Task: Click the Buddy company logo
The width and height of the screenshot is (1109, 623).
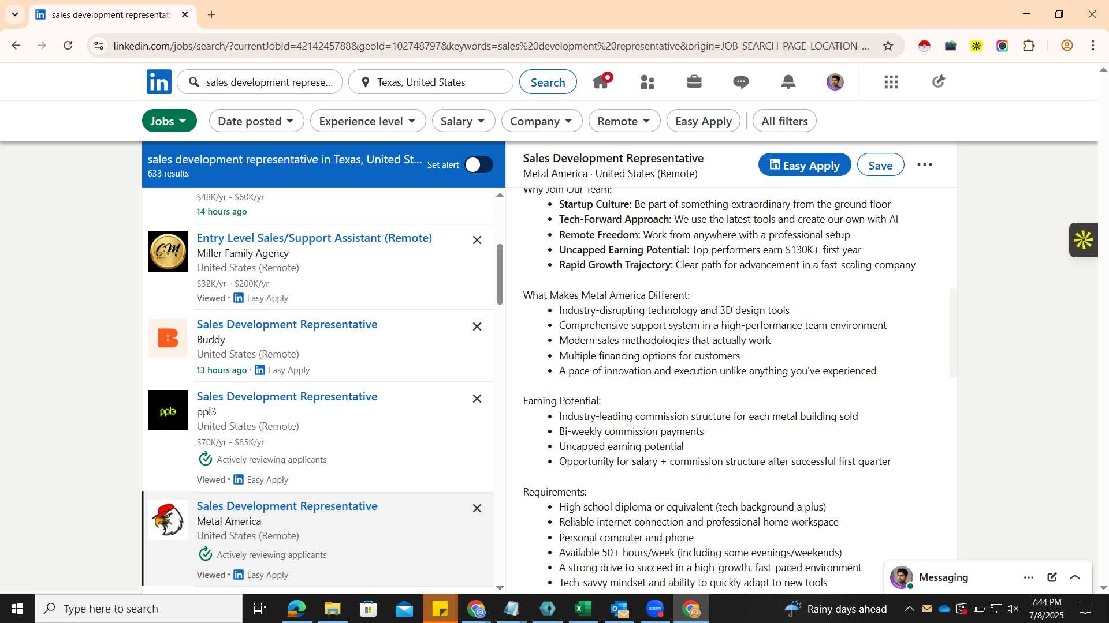Action: [x=168, y=338]
